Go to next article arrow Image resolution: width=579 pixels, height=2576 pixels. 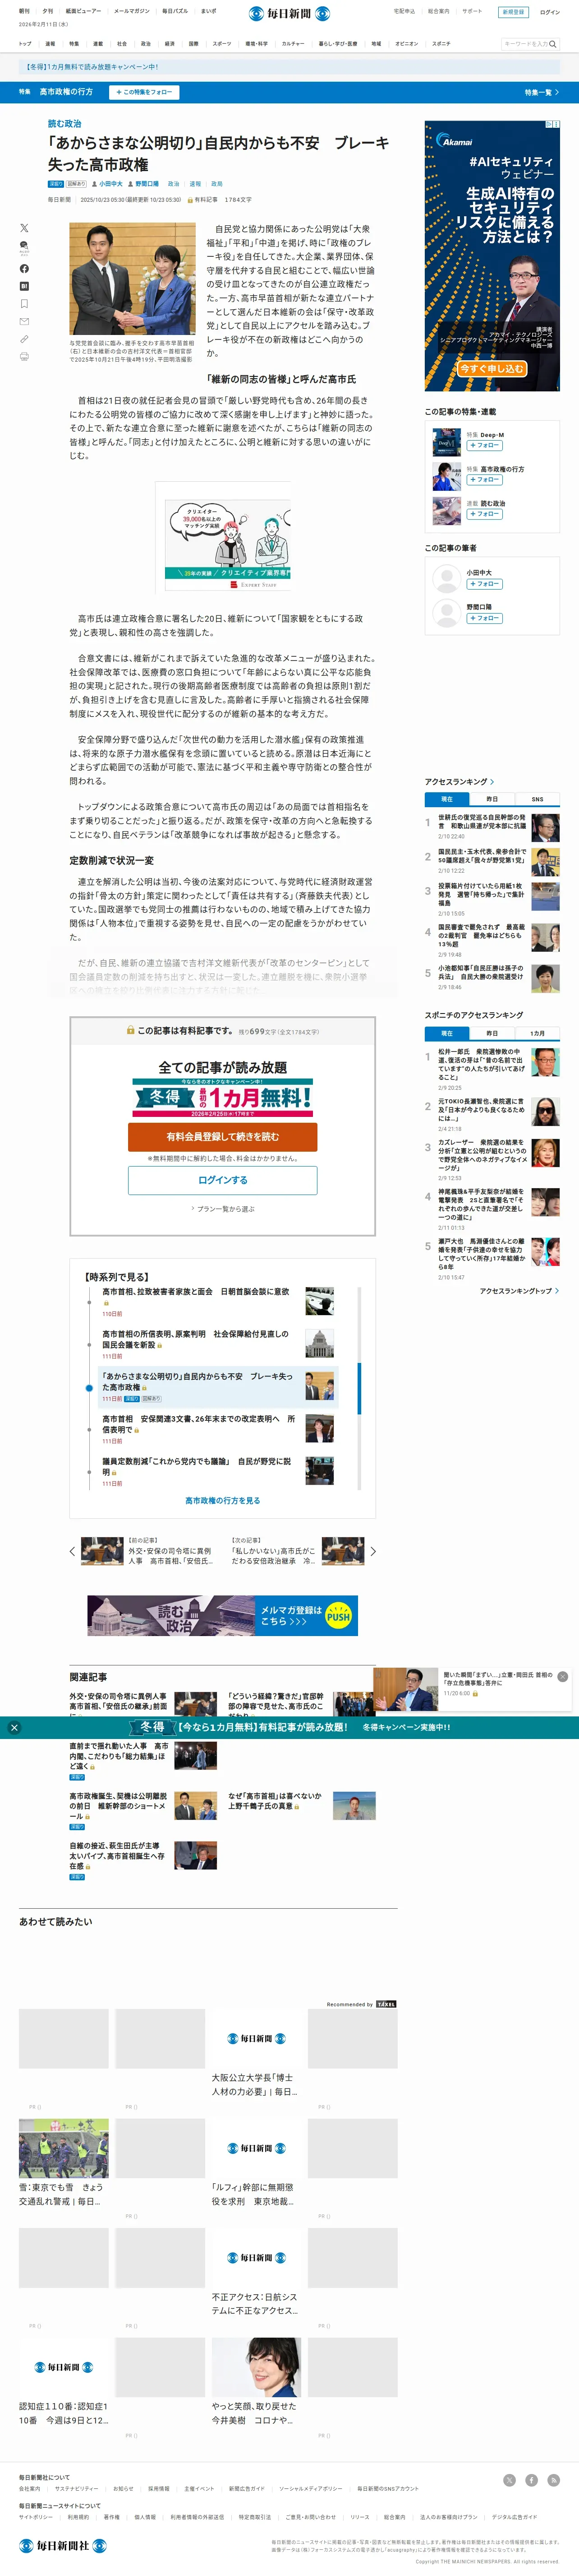click(x=373, y=1552)
